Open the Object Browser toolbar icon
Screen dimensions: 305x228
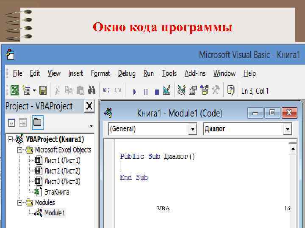(205, 90)
